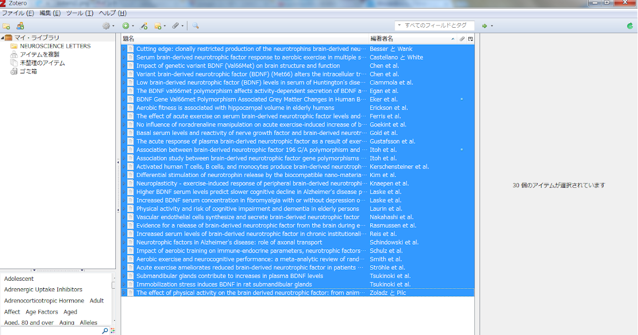Viewport: 638px width, 335px height.
Task: Select 'Impact of genetic variant BDNF' item
Action: point(238,66)
